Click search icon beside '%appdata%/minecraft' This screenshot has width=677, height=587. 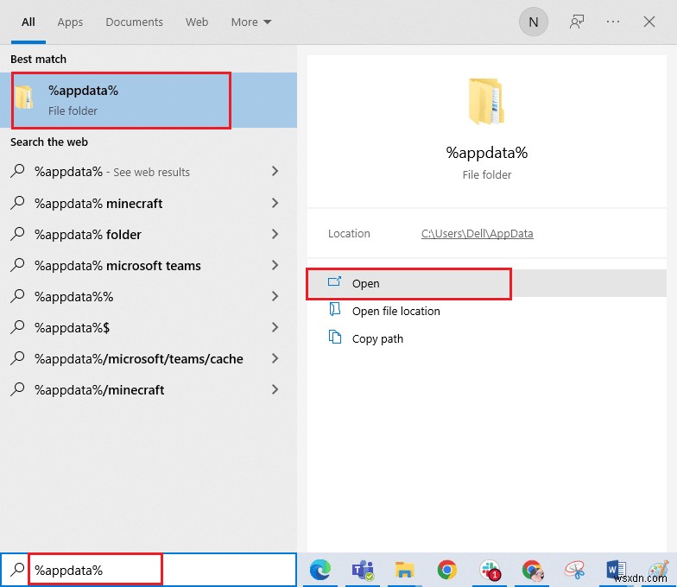(17, 388)
